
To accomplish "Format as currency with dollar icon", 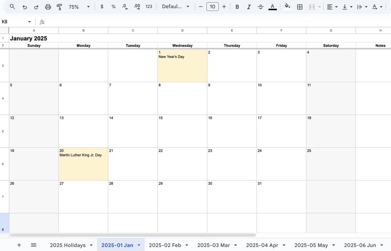I will tap(102, 7).
